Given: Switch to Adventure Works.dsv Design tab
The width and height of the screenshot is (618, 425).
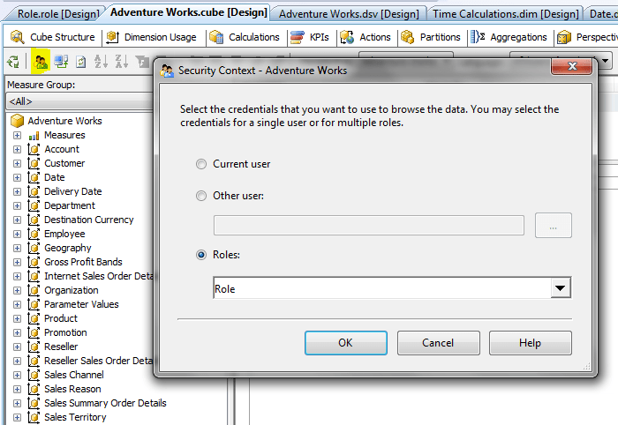Looking at the screenshot, I should click(x=349, y=14).
